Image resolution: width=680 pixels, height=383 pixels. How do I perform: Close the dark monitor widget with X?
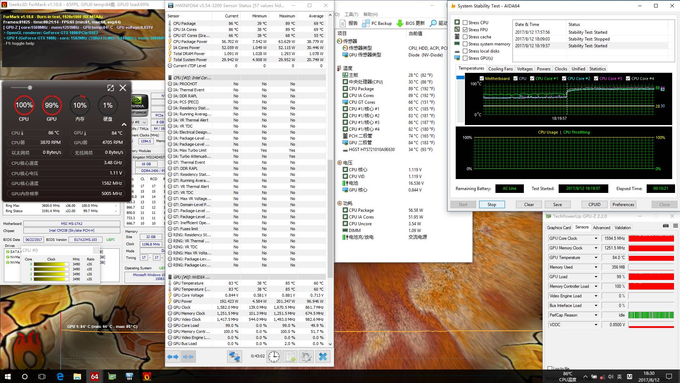tap(123, 88)
